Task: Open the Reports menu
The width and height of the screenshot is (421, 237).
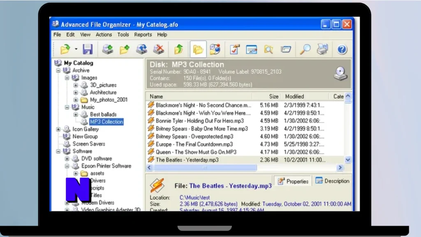Action: pyautogui.click(x=143, y=35)
